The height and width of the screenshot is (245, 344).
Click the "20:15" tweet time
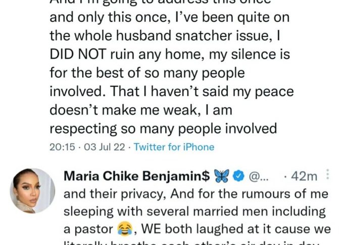[x=62, y=147]
